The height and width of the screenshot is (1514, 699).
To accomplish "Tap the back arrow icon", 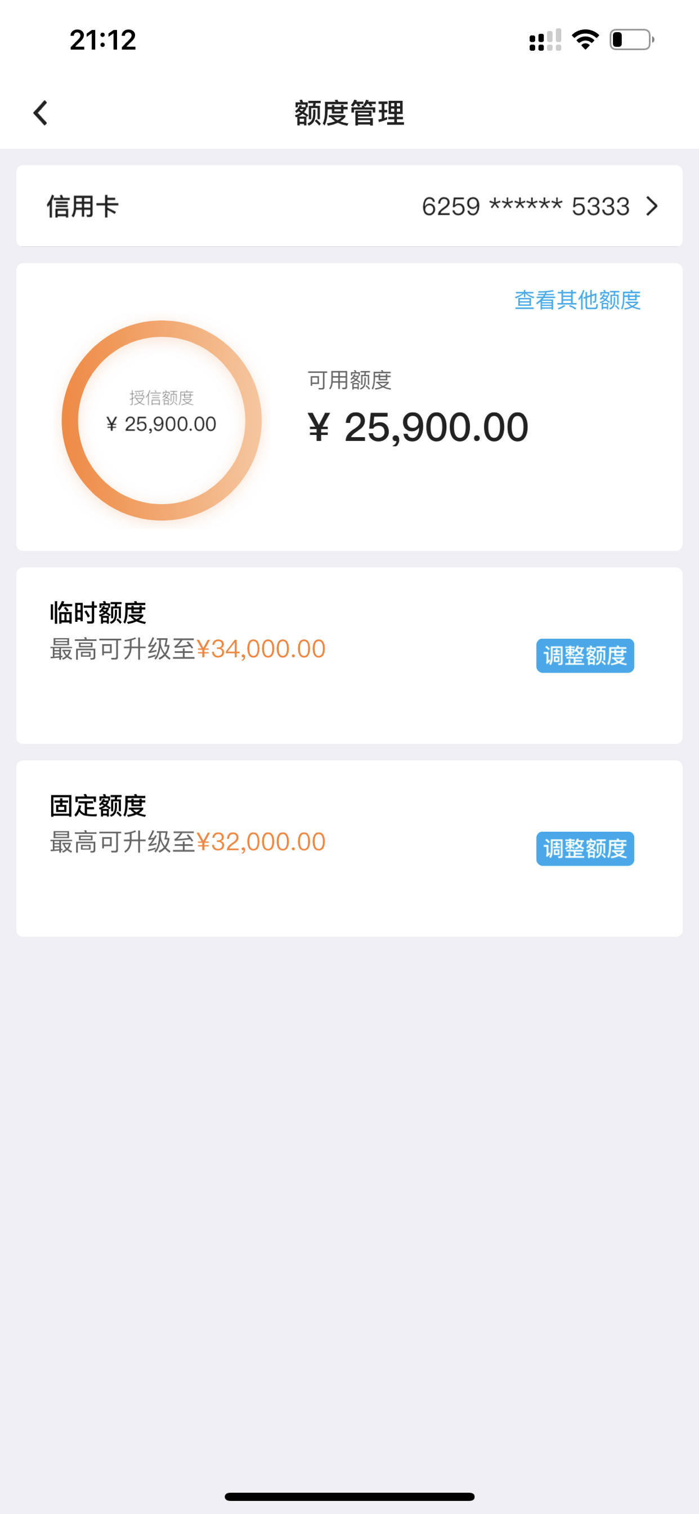I will coord(40,113).
